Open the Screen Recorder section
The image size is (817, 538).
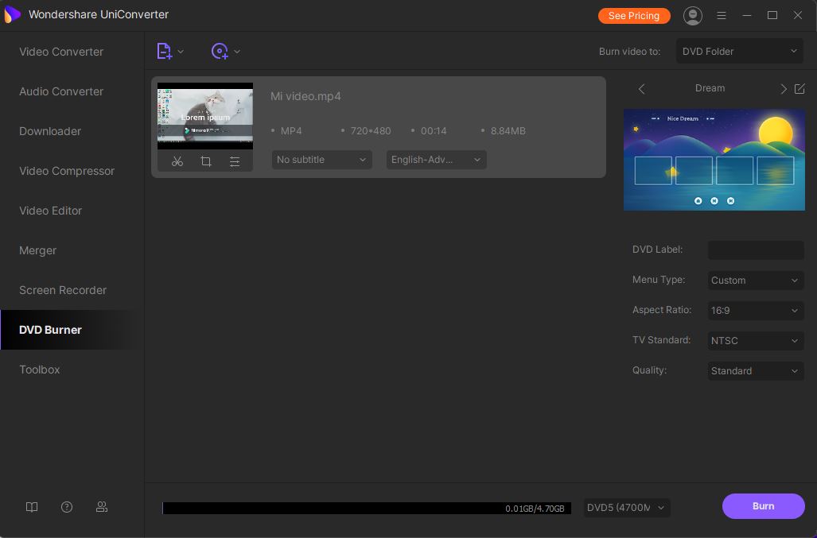[x=63, y=290]
